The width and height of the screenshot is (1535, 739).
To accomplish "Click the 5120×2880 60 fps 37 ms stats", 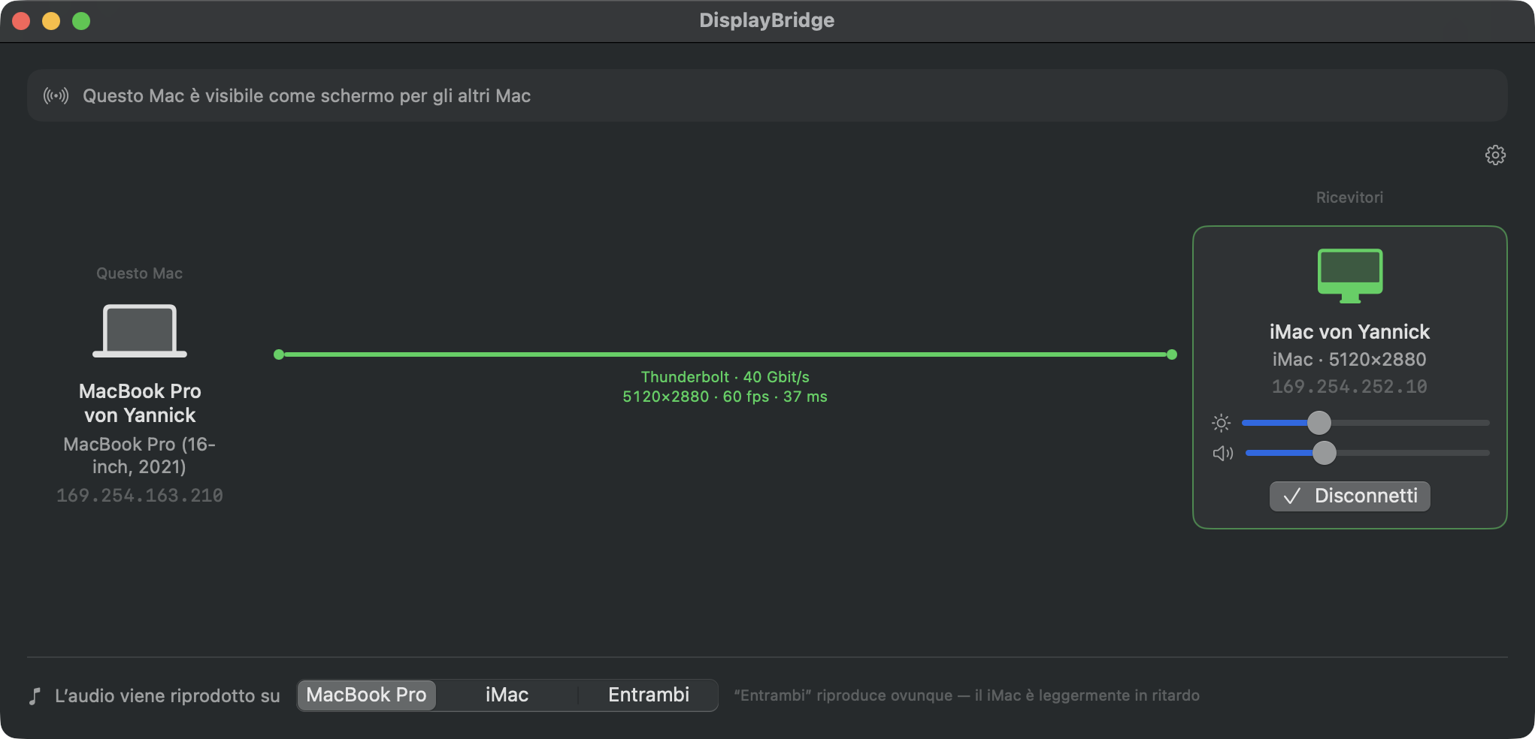I will click(725, 397).
